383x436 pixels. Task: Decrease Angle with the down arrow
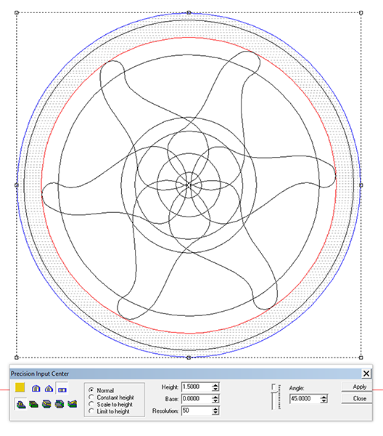(x=324, y=401)
